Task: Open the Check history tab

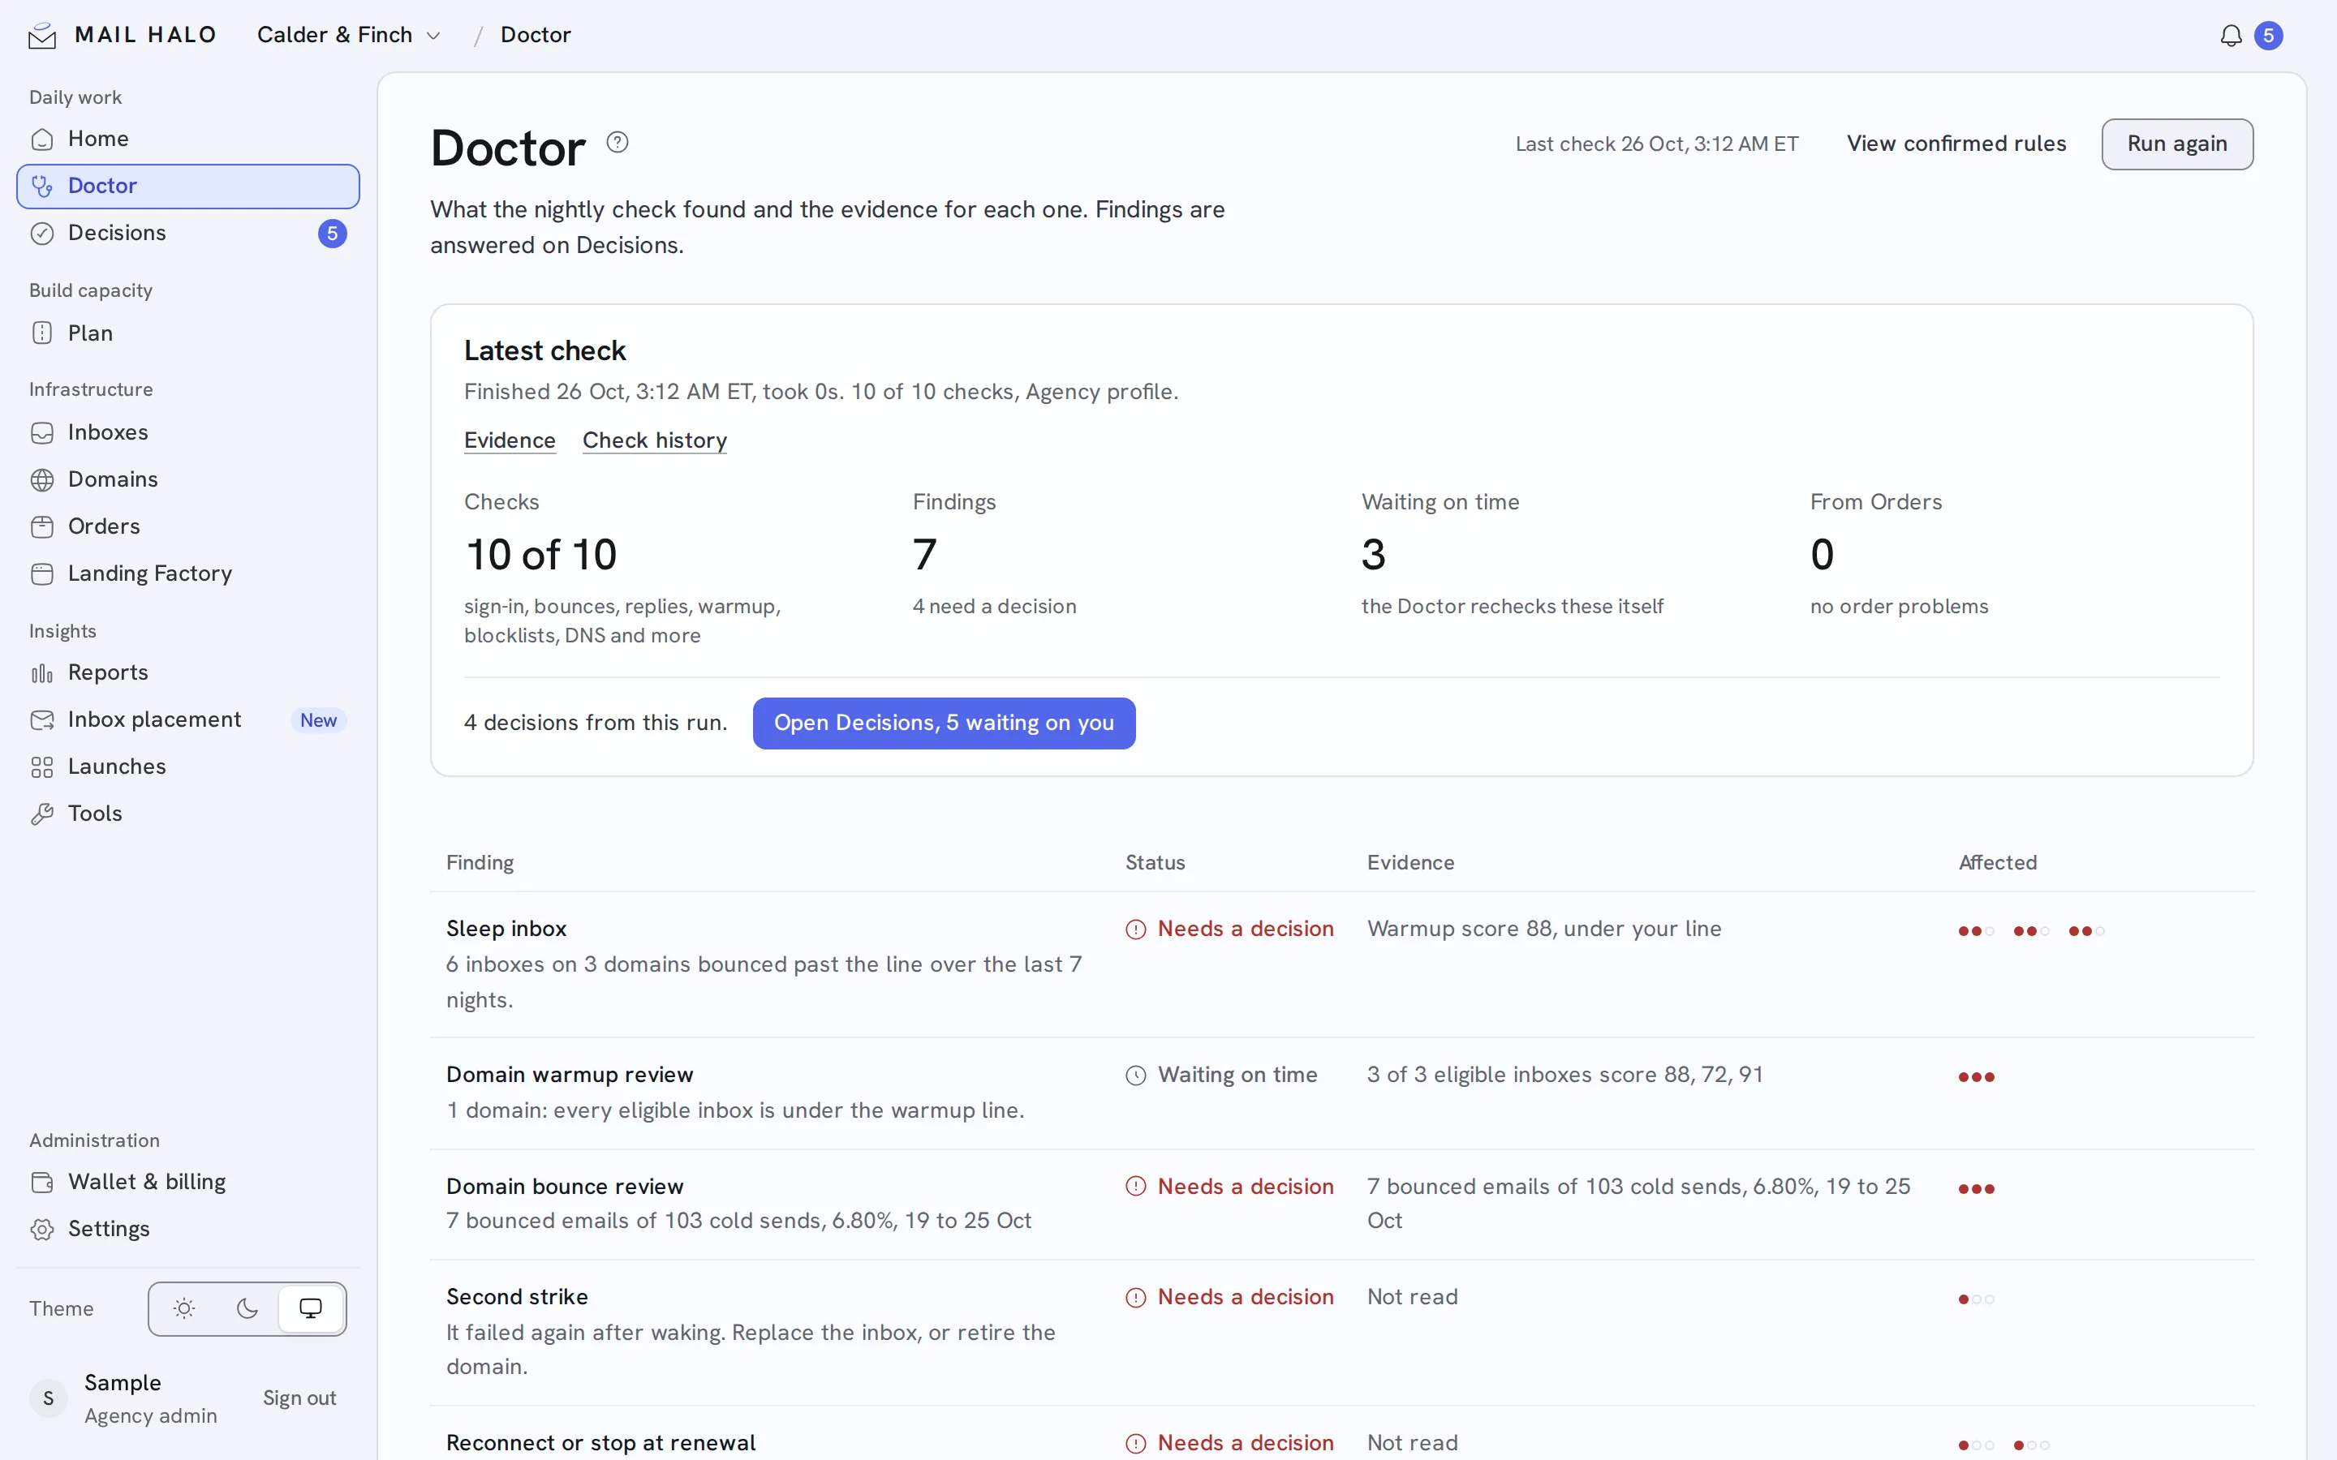Action: pos(655,440)
